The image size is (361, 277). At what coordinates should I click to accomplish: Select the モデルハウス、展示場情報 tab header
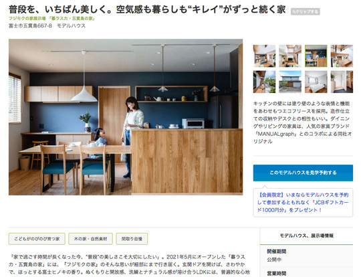[306, 236]
